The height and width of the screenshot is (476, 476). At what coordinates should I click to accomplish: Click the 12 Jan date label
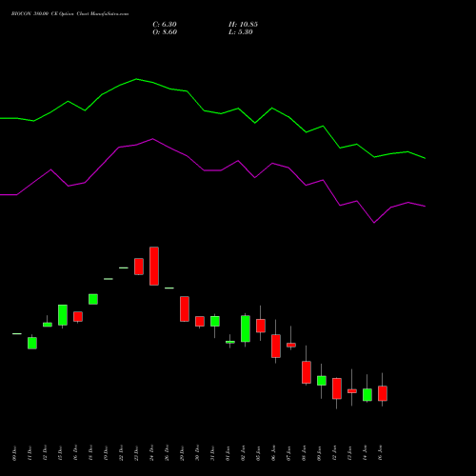pos(334,453)
